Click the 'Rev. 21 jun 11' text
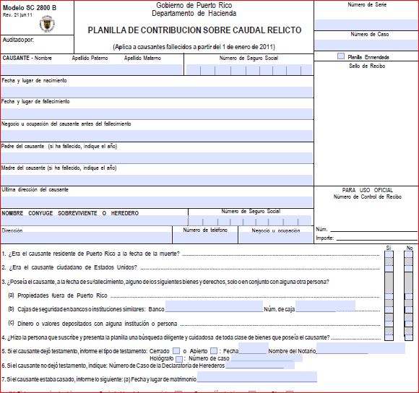The width and height of the screenshot is (419, 393). [x=17, y=15]
